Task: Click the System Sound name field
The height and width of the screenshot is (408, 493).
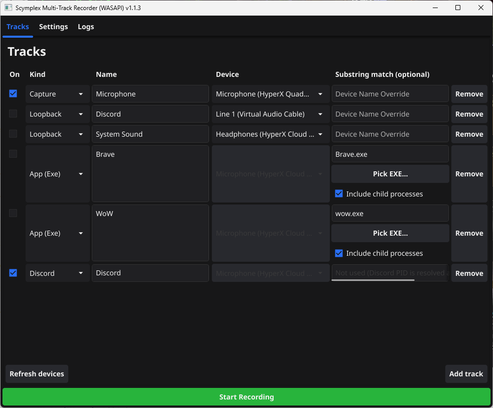Action: point(150,134)
